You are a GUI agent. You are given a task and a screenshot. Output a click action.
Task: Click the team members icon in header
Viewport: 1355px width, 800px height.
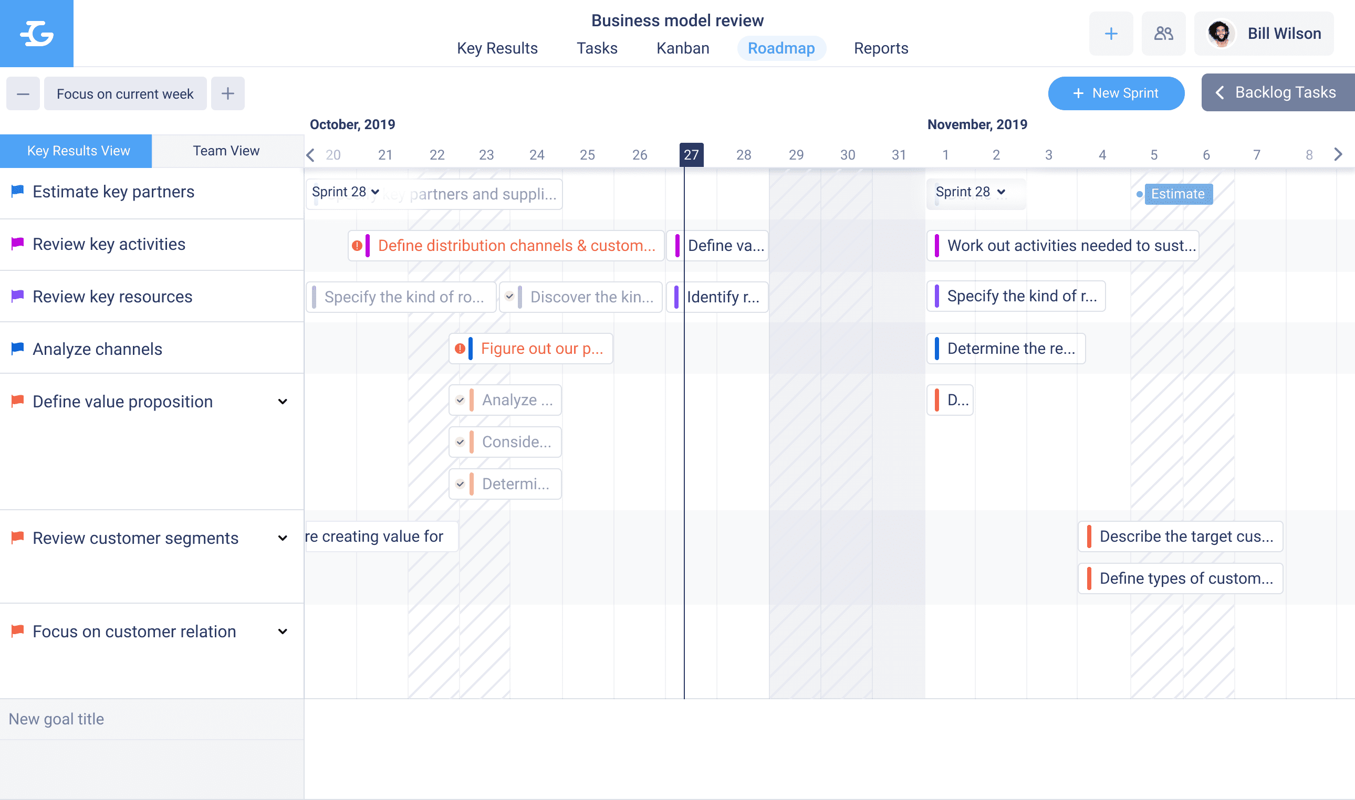click(1162, 34)
